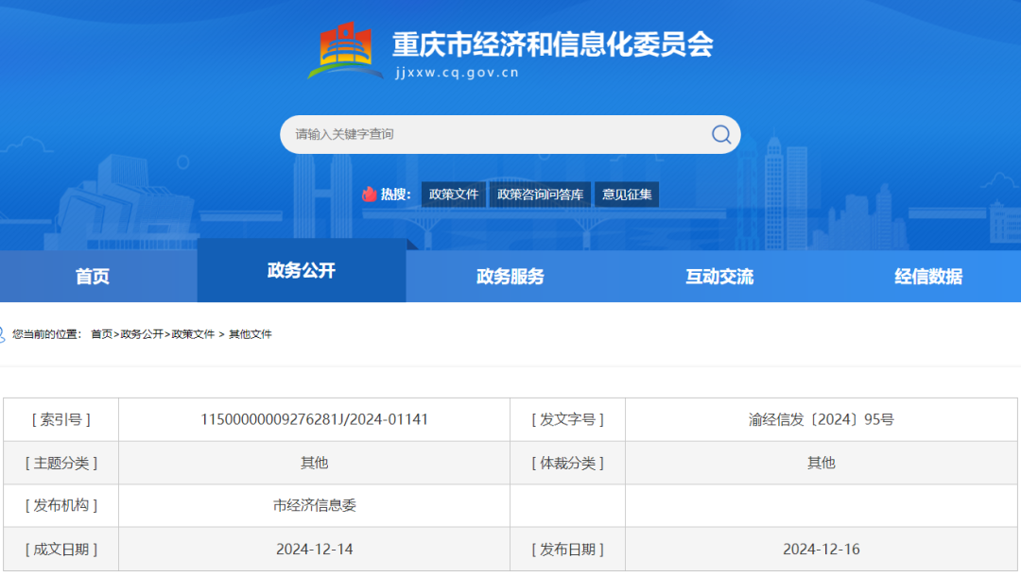
Task: Open the 政策咨询问答库 hot search tag
Action: point(540,195)
